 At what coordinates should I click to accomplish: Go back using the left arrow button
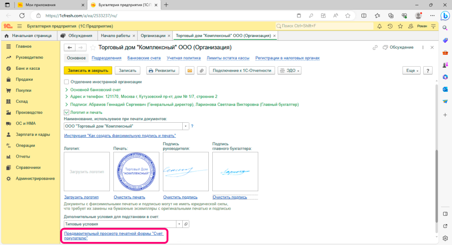[x=70, y=48]
